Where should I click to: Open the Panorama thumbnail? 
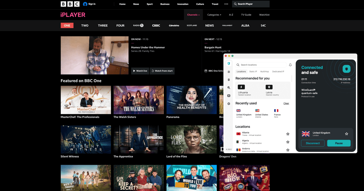(x=192, y=100)
